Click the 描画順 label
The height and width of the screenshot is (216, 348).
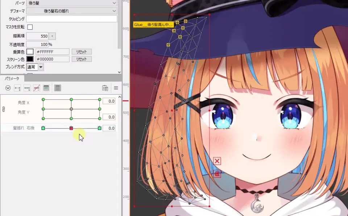tap(19, 36)
